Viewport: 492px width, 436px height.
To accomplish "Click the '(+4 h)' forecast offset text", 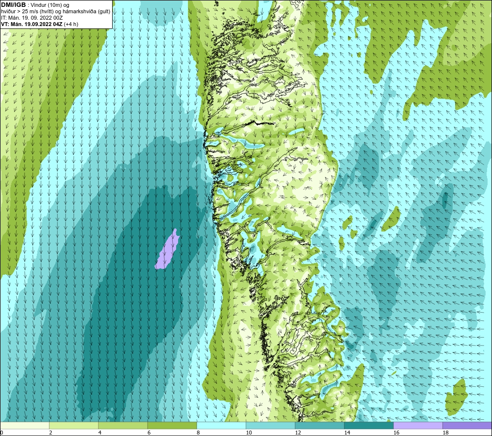I will pos(71,24).
